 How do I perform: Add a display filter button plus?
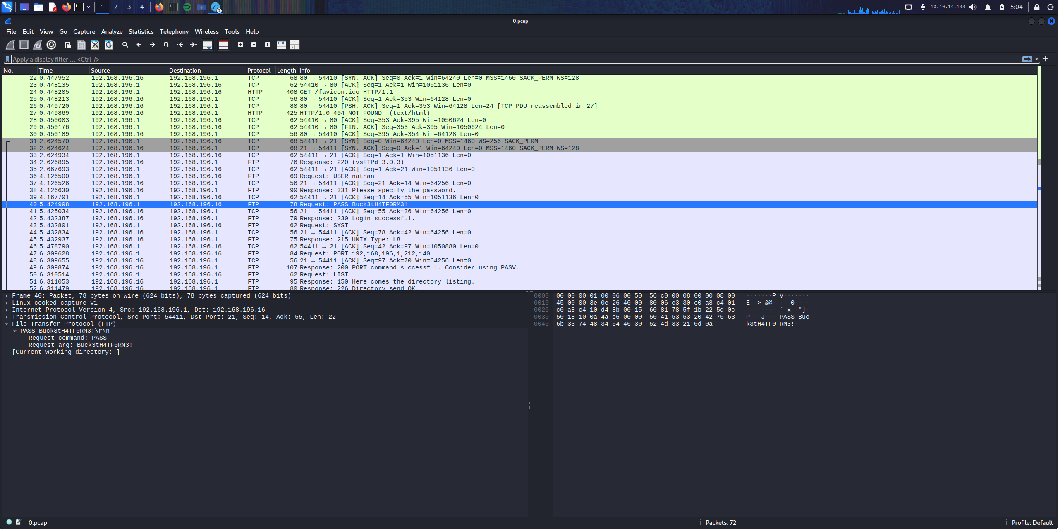[x=1045, y=59]
